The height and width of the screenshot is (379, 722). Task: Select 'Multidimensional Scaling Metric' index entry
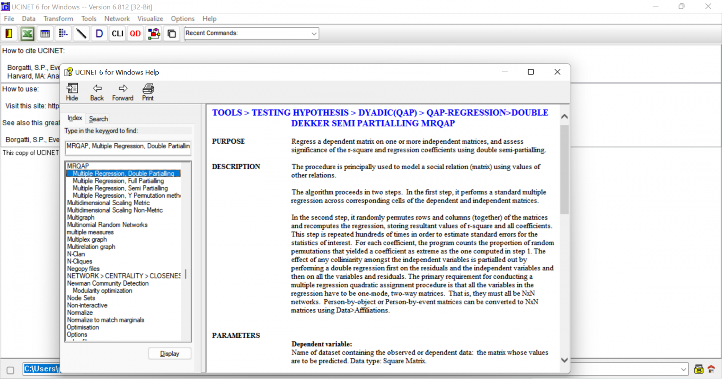tap(108, 203)
